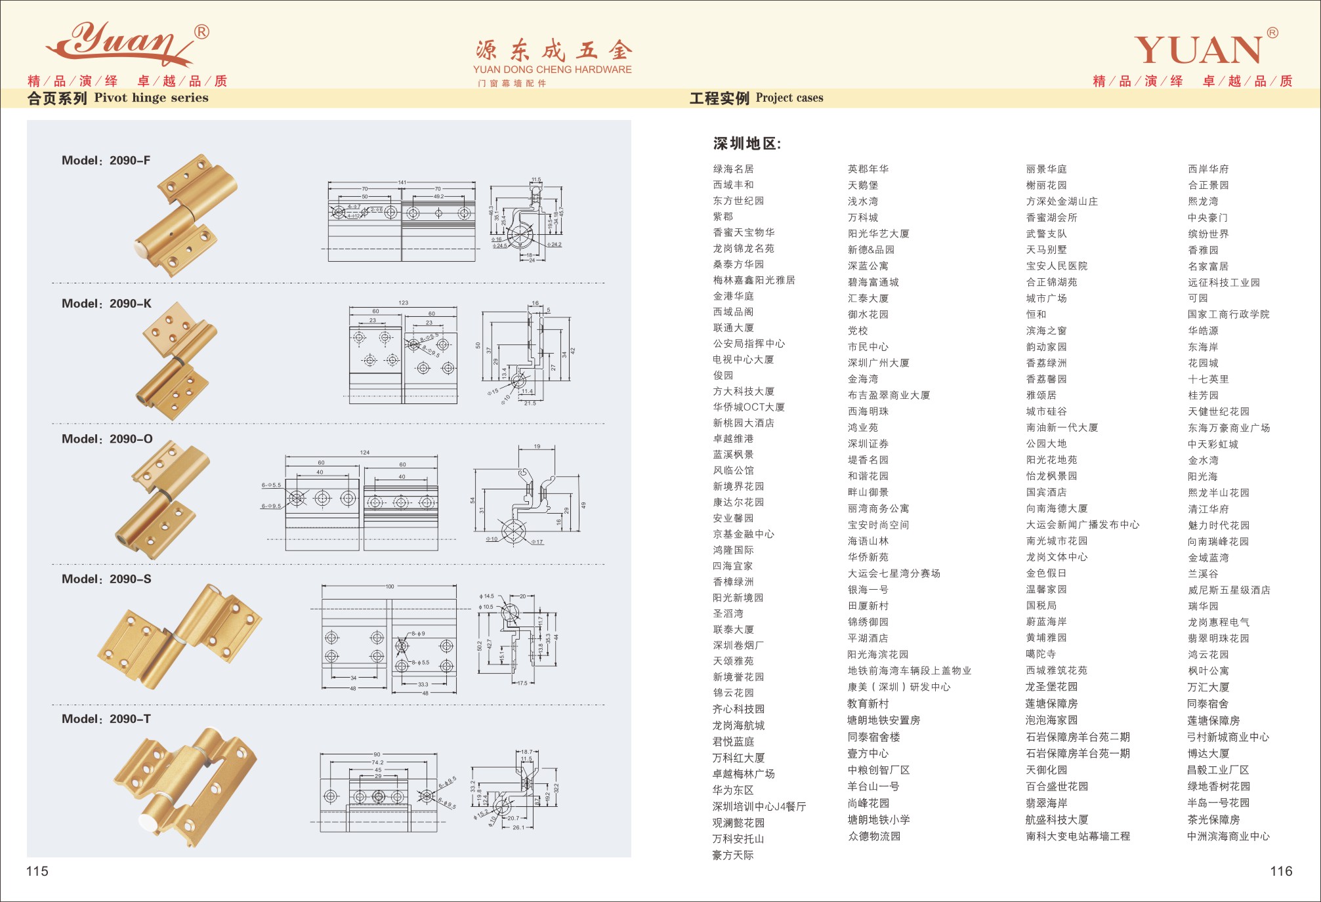The height and width of the screenshot is (902, 1321).
Task: Click the '豪方天际' project entry
Action: (x=733, y=855)
